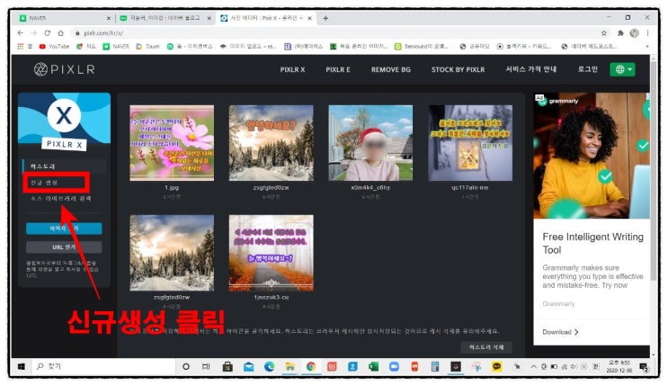Open 스톡 라이브러리 검색 in the sidebar
Viewport: 668px width, 386px height.
(61, 199)
